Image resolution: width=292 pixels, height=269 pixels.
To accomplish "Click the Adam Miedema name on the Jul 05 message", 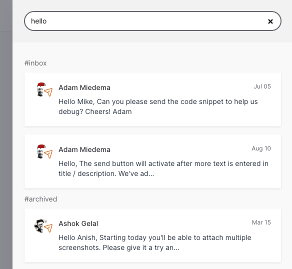I will point(84,87).
